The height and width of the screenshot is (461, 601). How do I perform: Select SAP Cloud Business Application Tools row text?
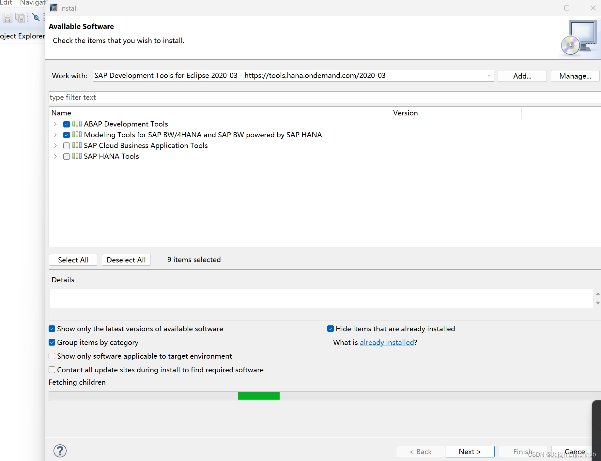[x=146, y=145]
